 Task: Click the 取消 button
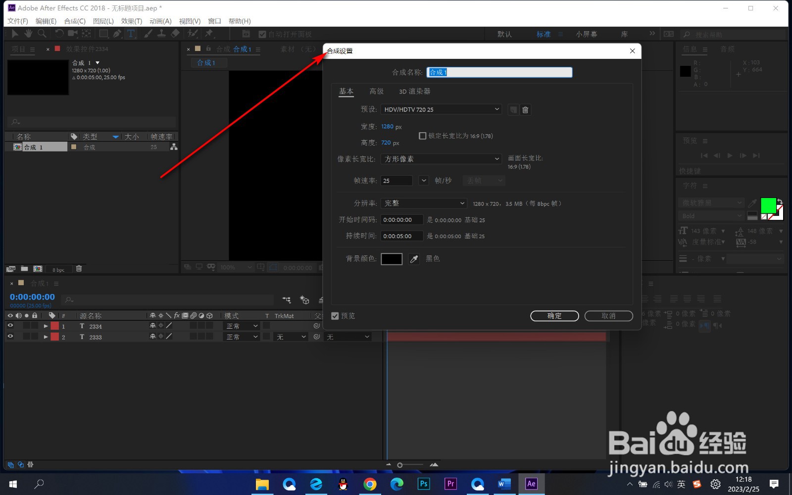pyautogui.click(x=608, y=316)
